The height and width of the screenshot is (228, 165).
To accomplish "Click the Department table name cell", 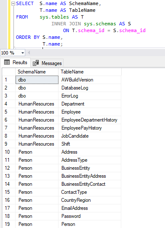I will [90, 104].
